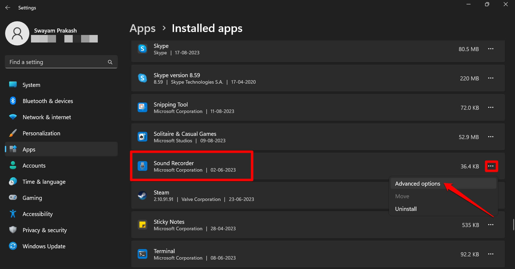Click the Sound Recorder app icon
The width and height of the screenshot is (515, 269).
(142, 166)
